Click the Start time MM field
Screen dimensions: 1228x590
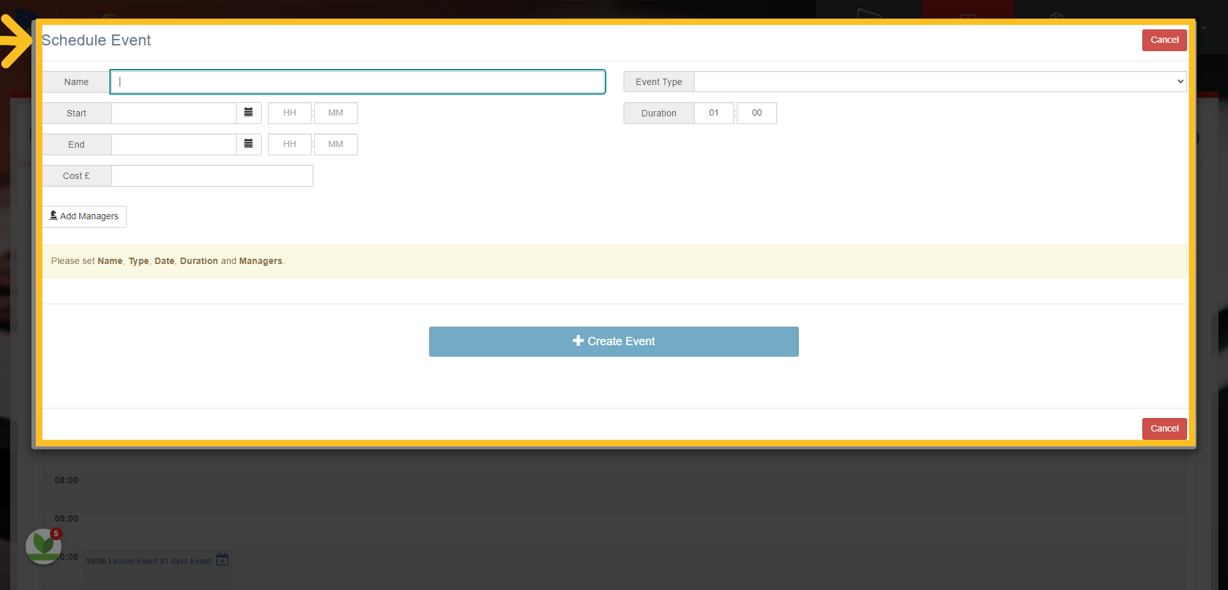tap(336, 113)
